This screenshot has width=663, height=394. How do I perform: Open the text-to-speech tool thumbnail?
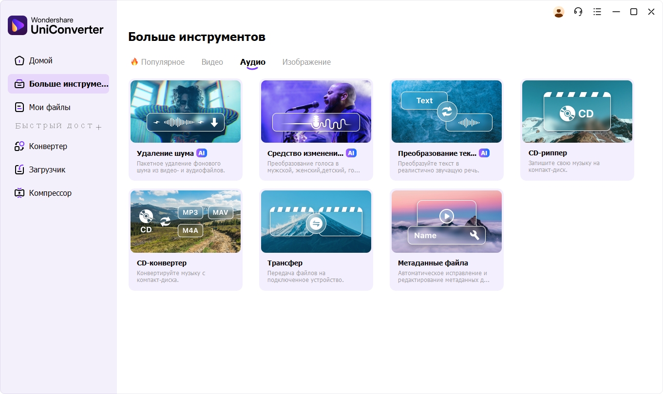(x=447, y=112)
